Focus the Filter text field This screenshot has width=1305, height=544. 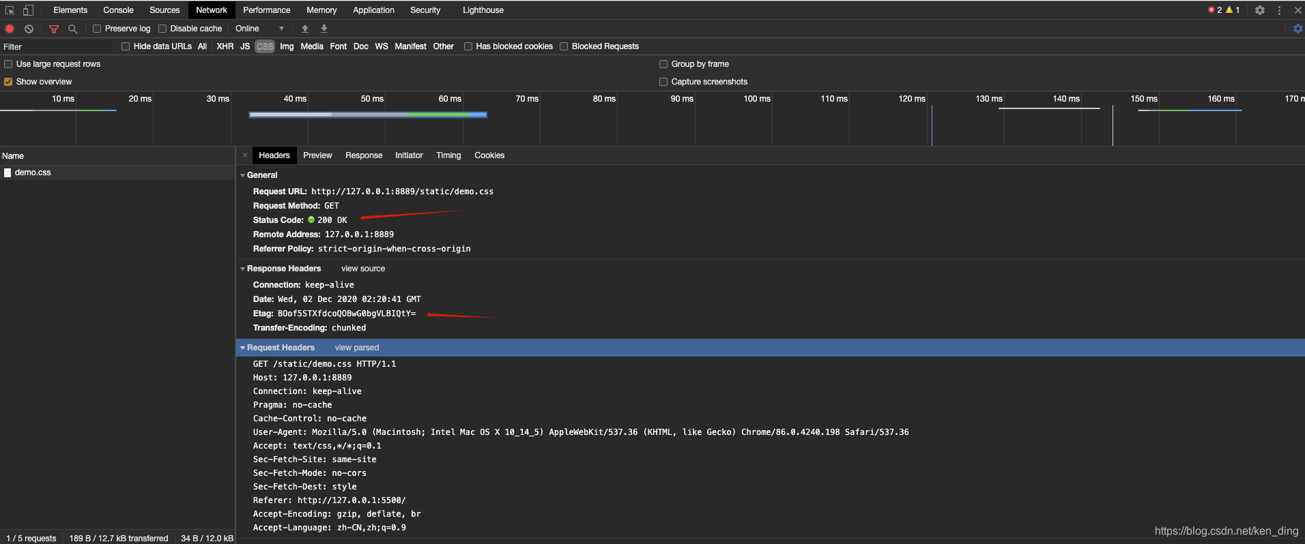coord(57,46)
